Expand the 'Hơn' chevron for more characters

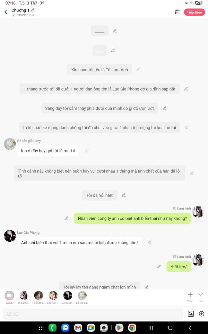(x=201, y=297)
